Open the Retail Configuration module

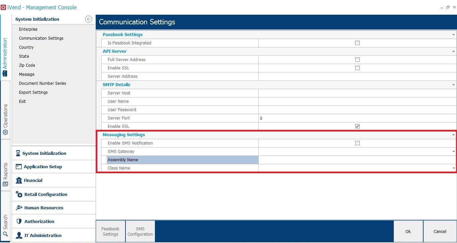point(54,194)
